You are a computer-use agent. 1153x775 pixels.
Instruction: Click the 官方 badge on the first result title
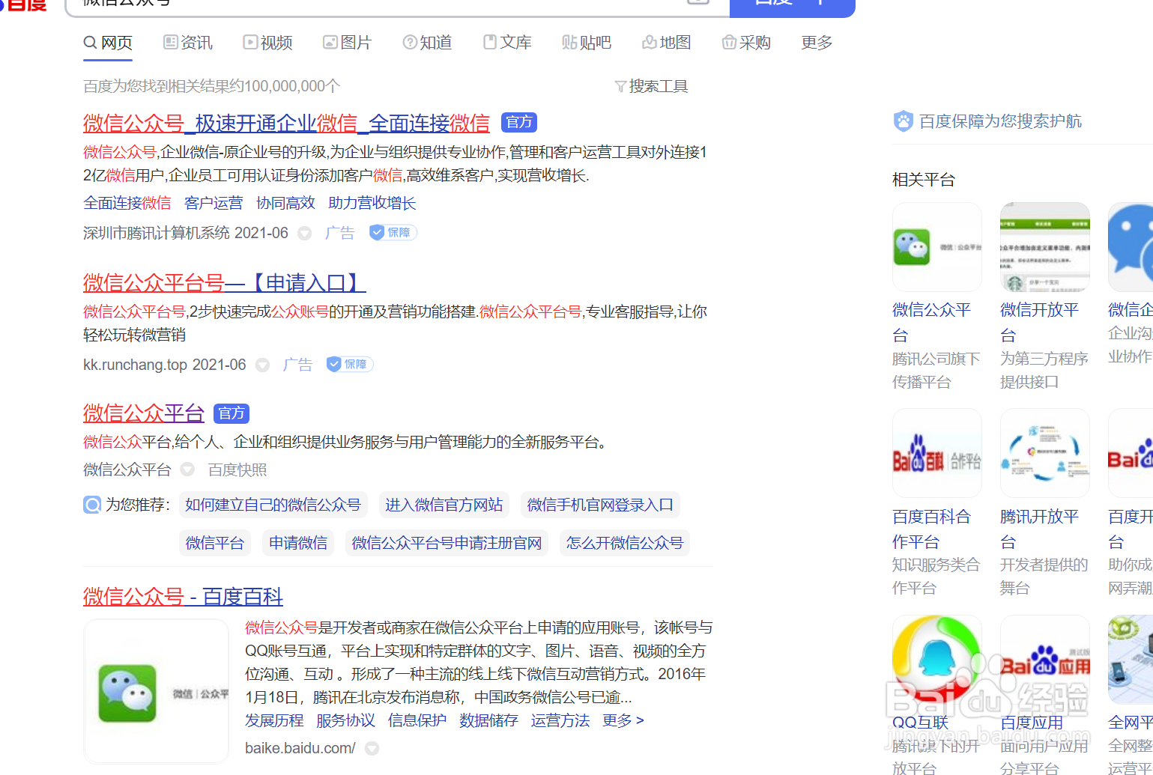(x=518, y=121)
